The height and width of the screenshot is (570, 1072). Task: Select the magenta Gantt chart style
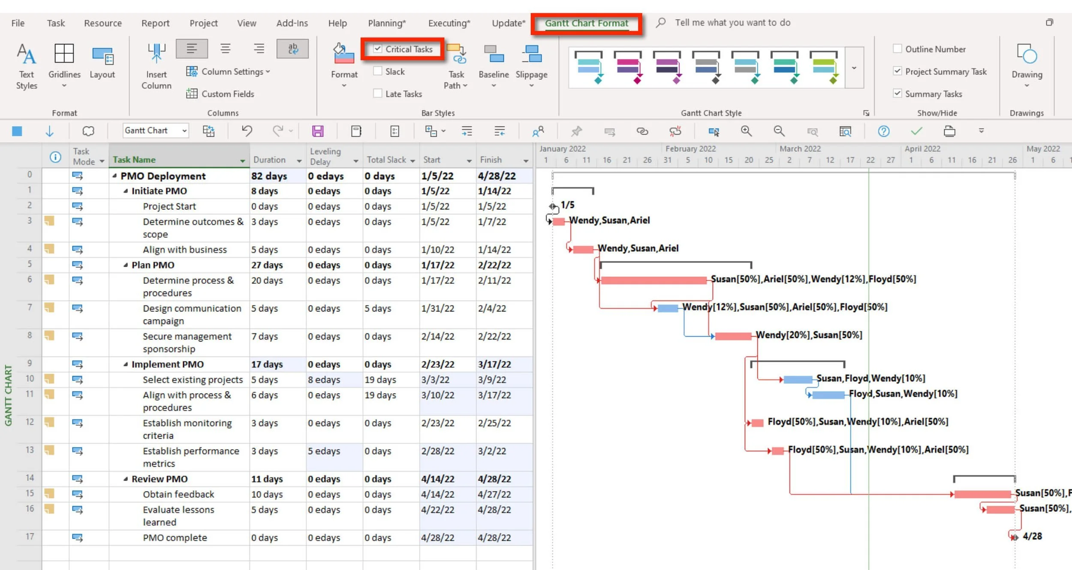pyautogui.click(x=627, y=67)
